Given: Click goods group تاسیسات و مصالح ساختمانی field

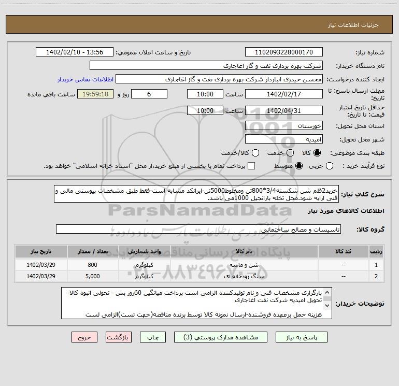Looking at the screenshot, I should [198, 229].
